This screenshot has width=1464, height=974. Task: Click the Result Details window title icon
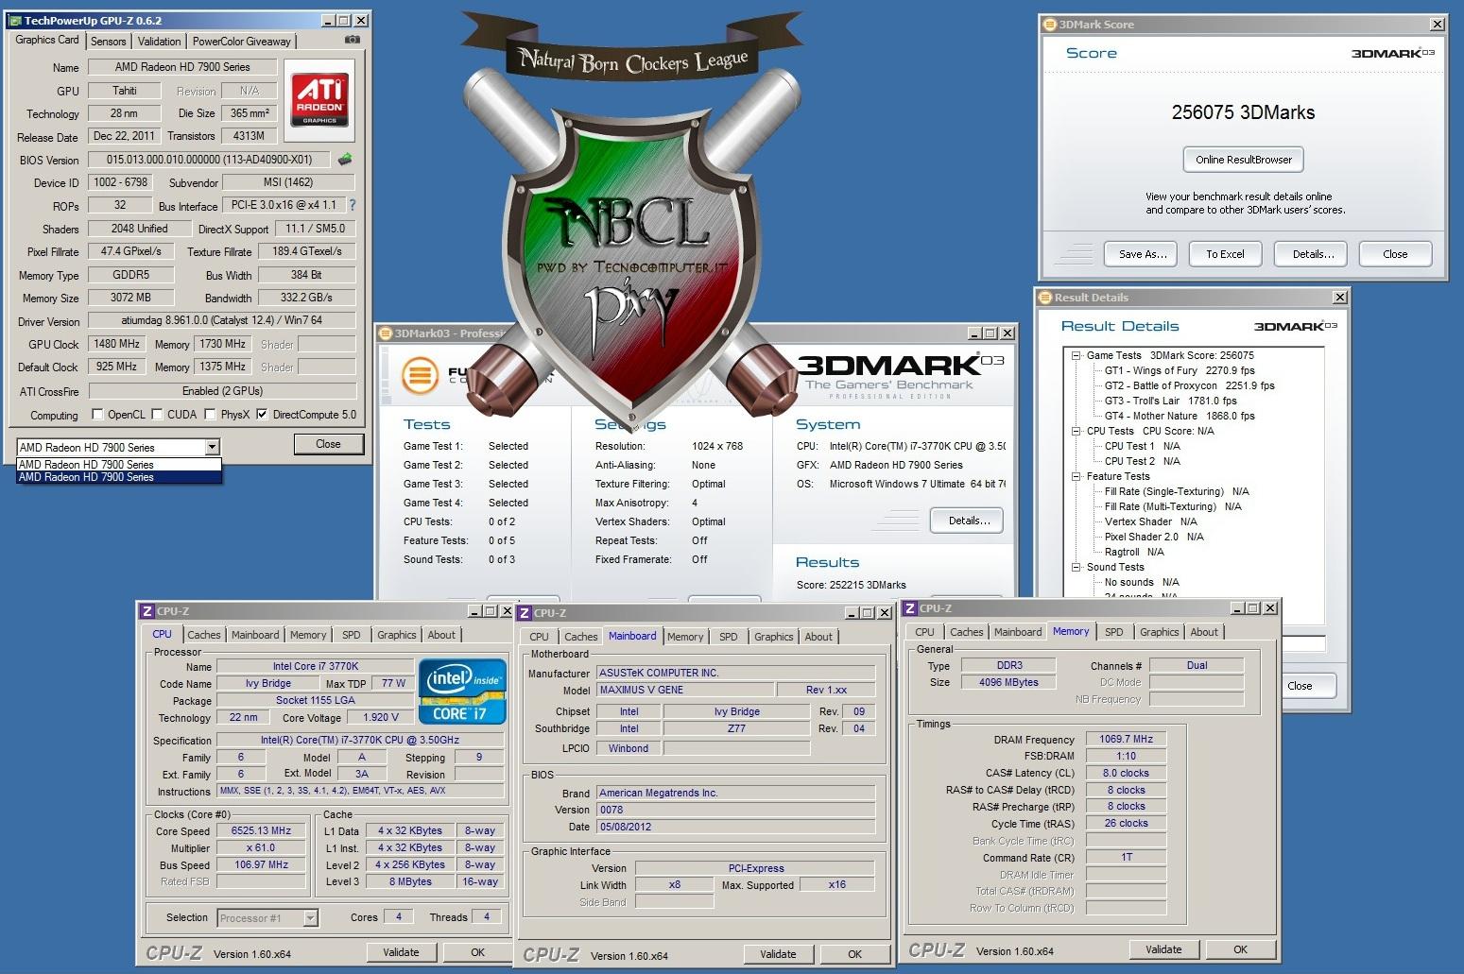(1045, 298)
